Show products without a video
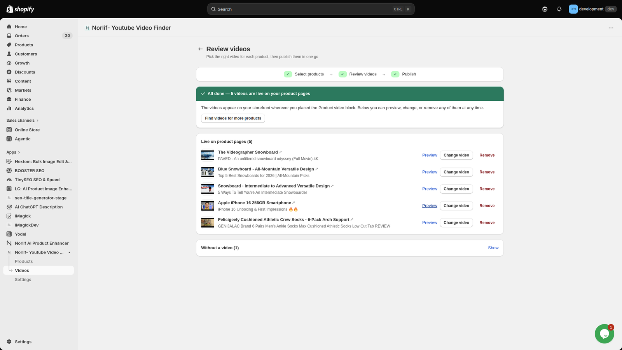The image size is (622, 350). coord(493,248)
